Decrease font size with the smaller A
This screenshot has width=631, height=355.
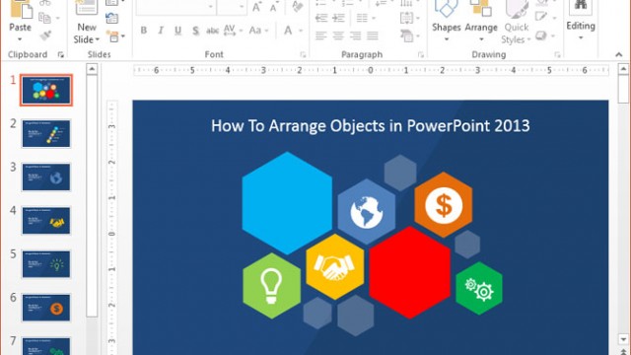point(274,7)
